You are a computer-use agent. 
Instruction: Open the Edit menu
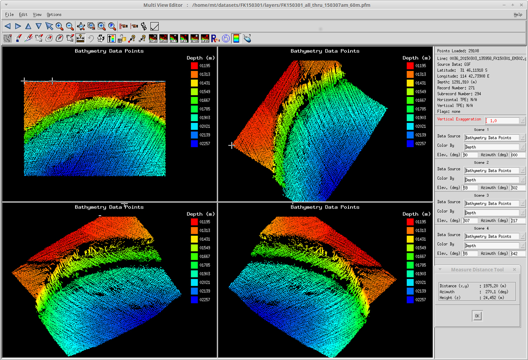tap(23, 14)
